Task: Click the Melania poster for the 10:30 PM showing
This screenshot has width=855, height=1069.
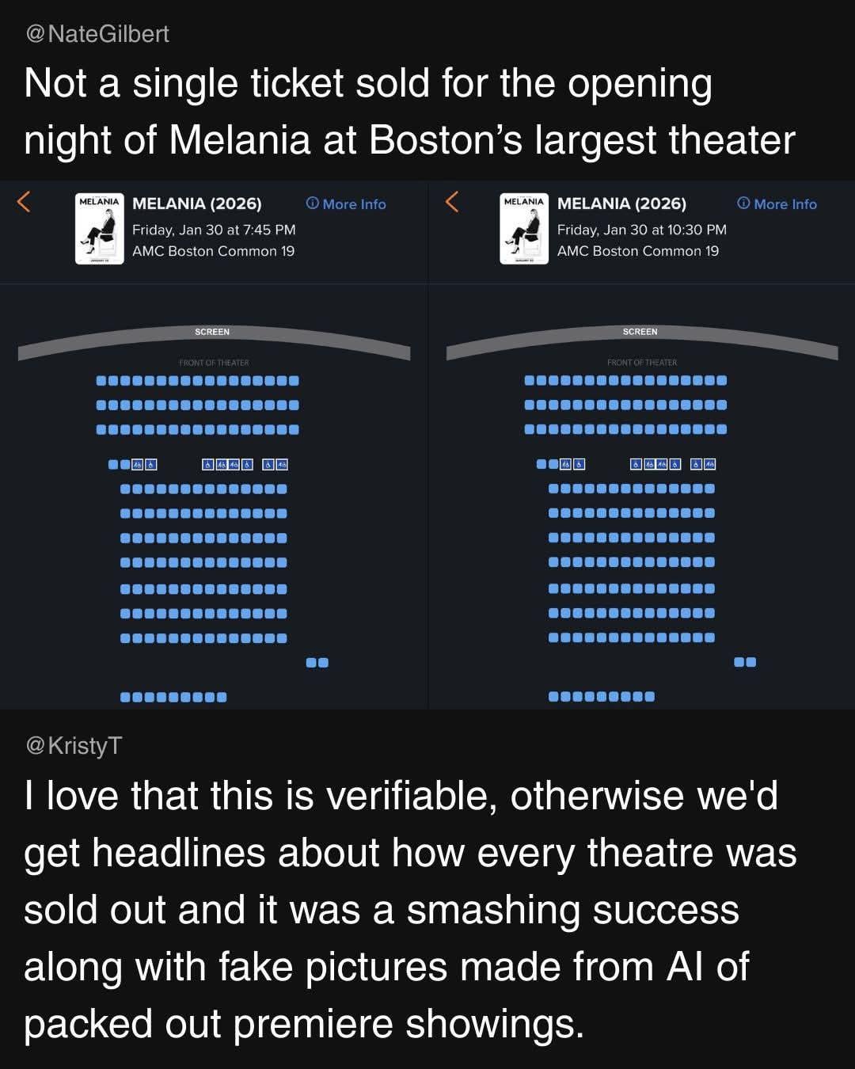Action: point(524,228)
